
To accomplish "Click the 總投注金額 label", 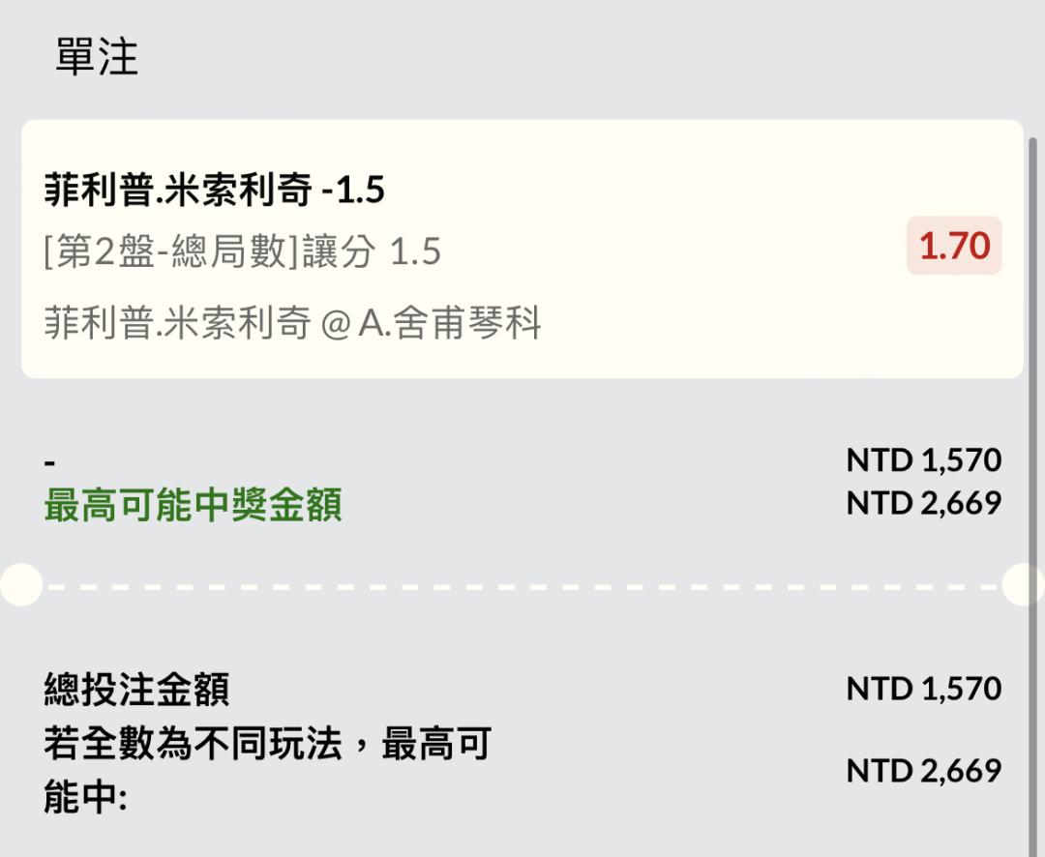I will pos(136,689).
